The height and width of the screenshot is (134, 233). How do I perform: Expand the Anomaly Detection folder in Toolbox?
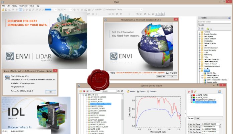pos(200,34)
